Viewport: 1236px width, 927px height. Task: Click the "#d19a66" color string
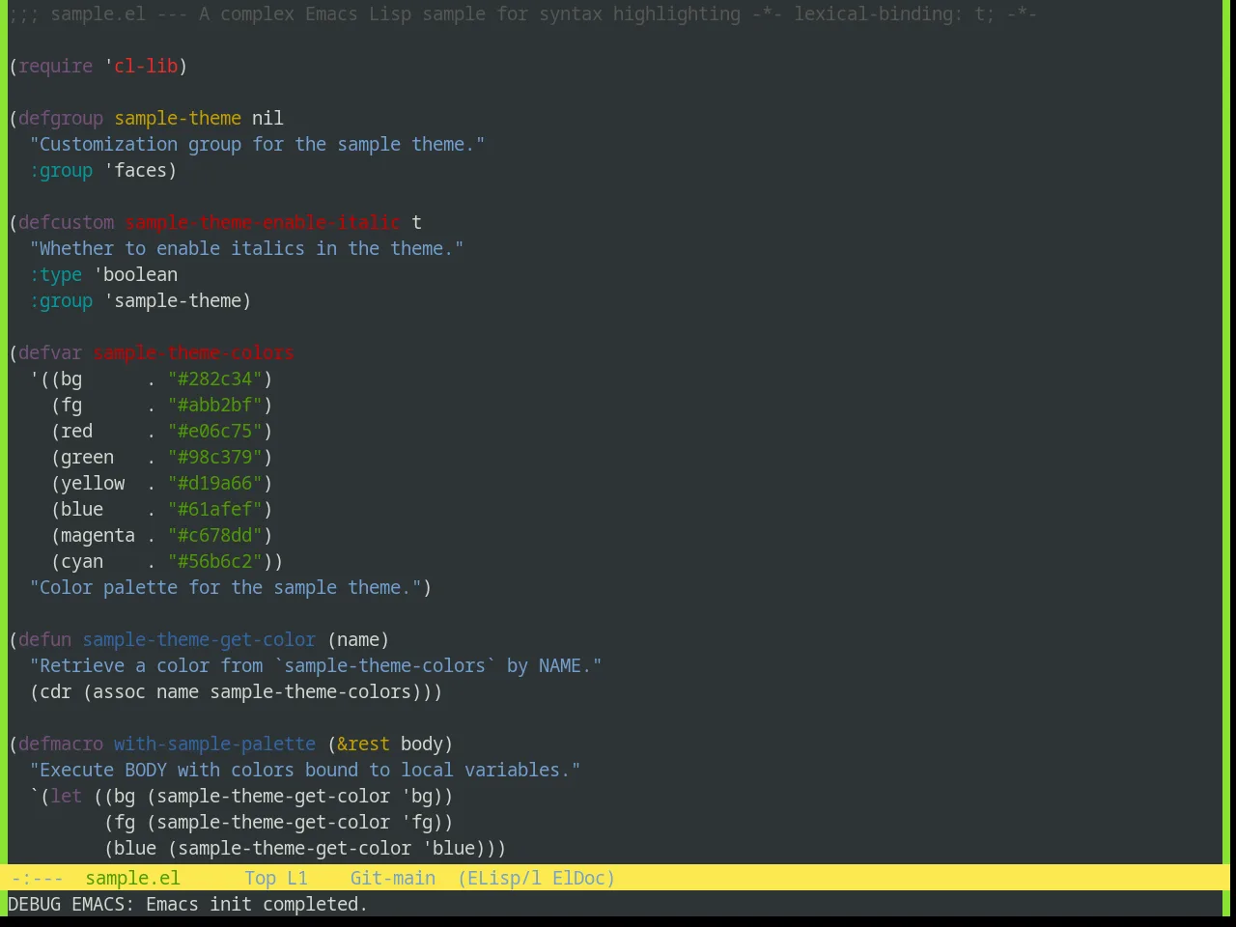tap(214, 483)
